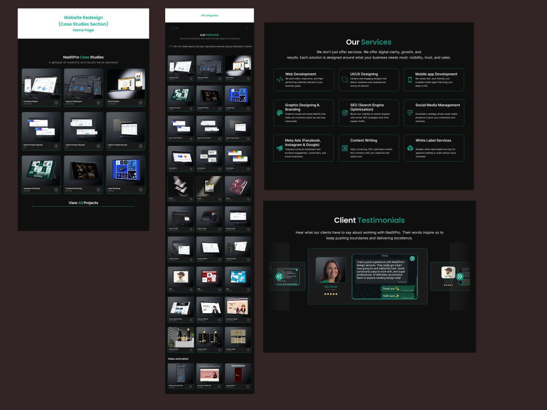This screenshot has width=547, height=410.
Task: Click arrow icon on Logo Branding case study card
Action: coord(141,190)
